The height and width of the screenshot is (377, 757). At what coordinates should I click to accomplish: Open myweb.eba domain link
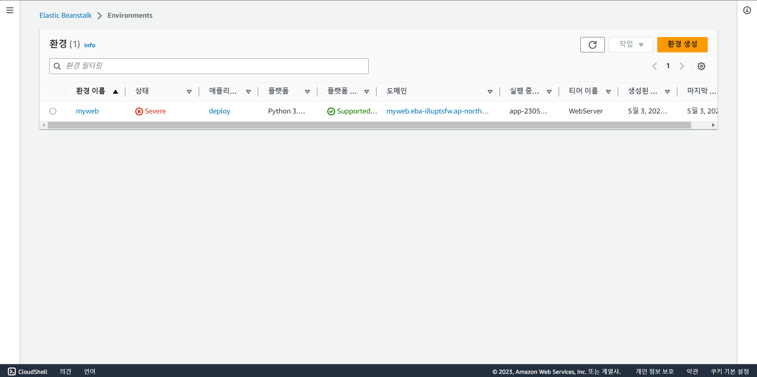click(x=437, y=111)
